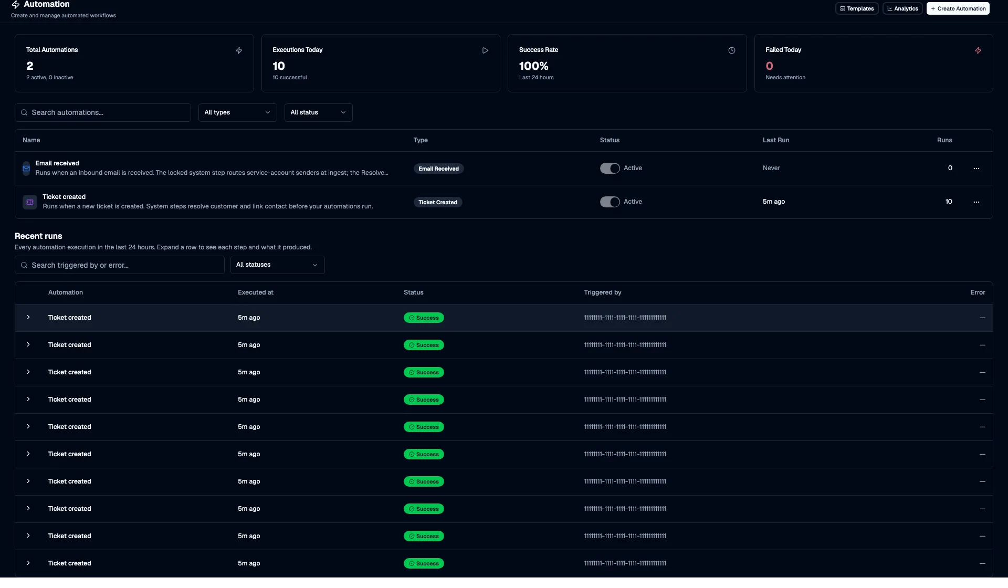Click the 10 successful text under Executions Today
The height and width of the screenshot is (588, 1008).
click(290, 78)
